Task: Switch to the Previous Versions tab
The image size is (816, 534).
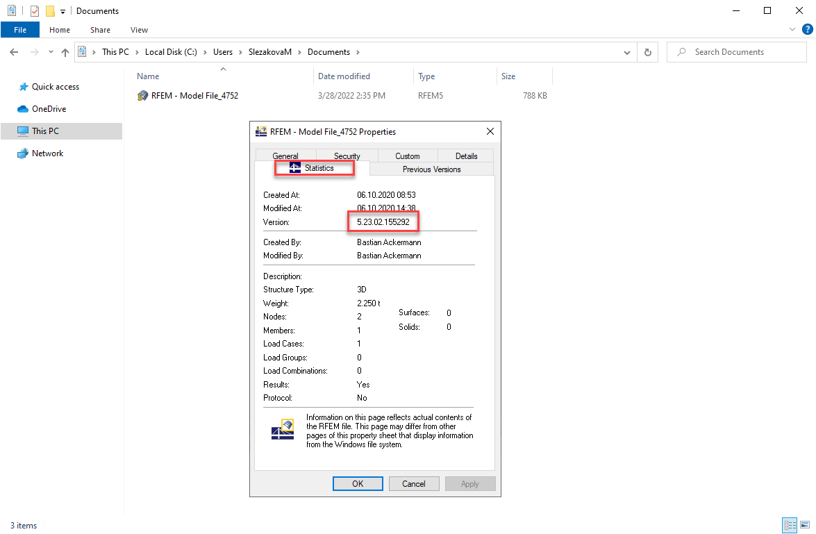Action: (x=431, y=169)
